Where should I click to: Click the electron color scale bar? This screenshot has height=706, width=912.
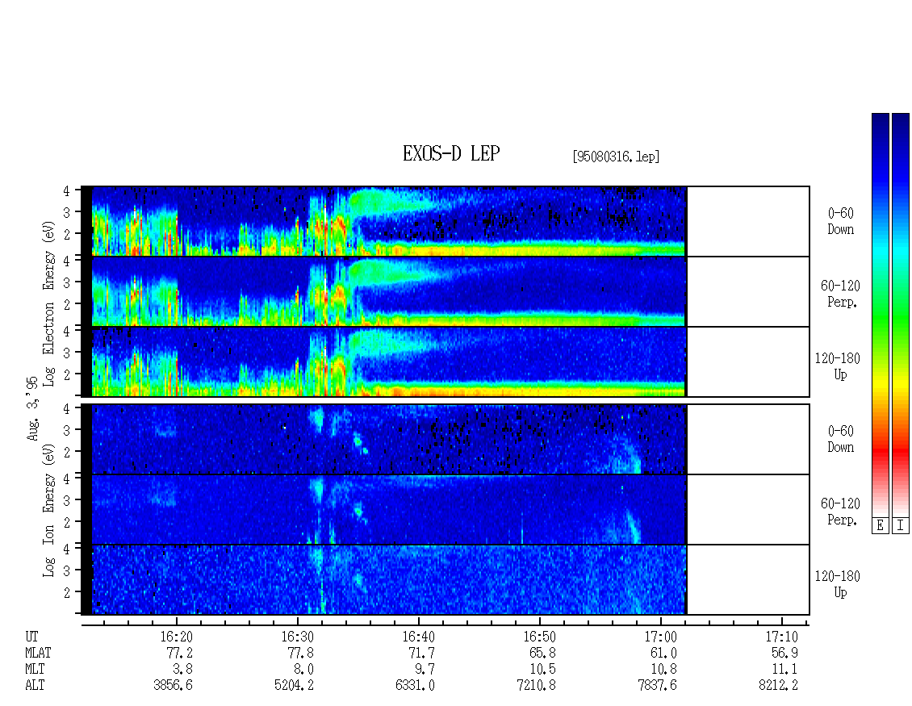(880, 315)
